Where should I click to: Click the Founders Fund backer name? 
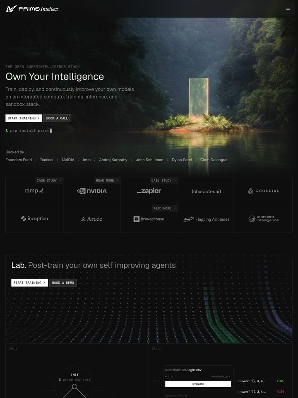[19, 160]
